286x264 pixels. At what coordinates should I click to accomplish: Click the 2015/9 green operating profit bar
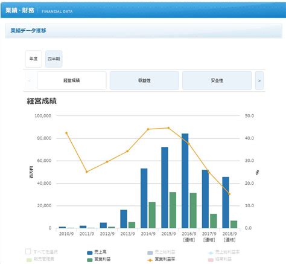[x=173, y=210]
